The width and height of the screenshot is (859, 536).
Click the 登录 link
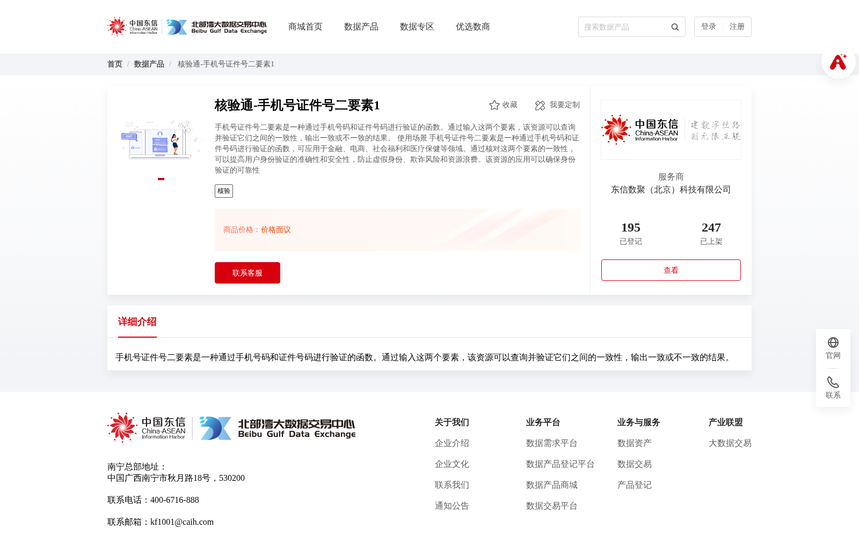click(x=709, y=27)
